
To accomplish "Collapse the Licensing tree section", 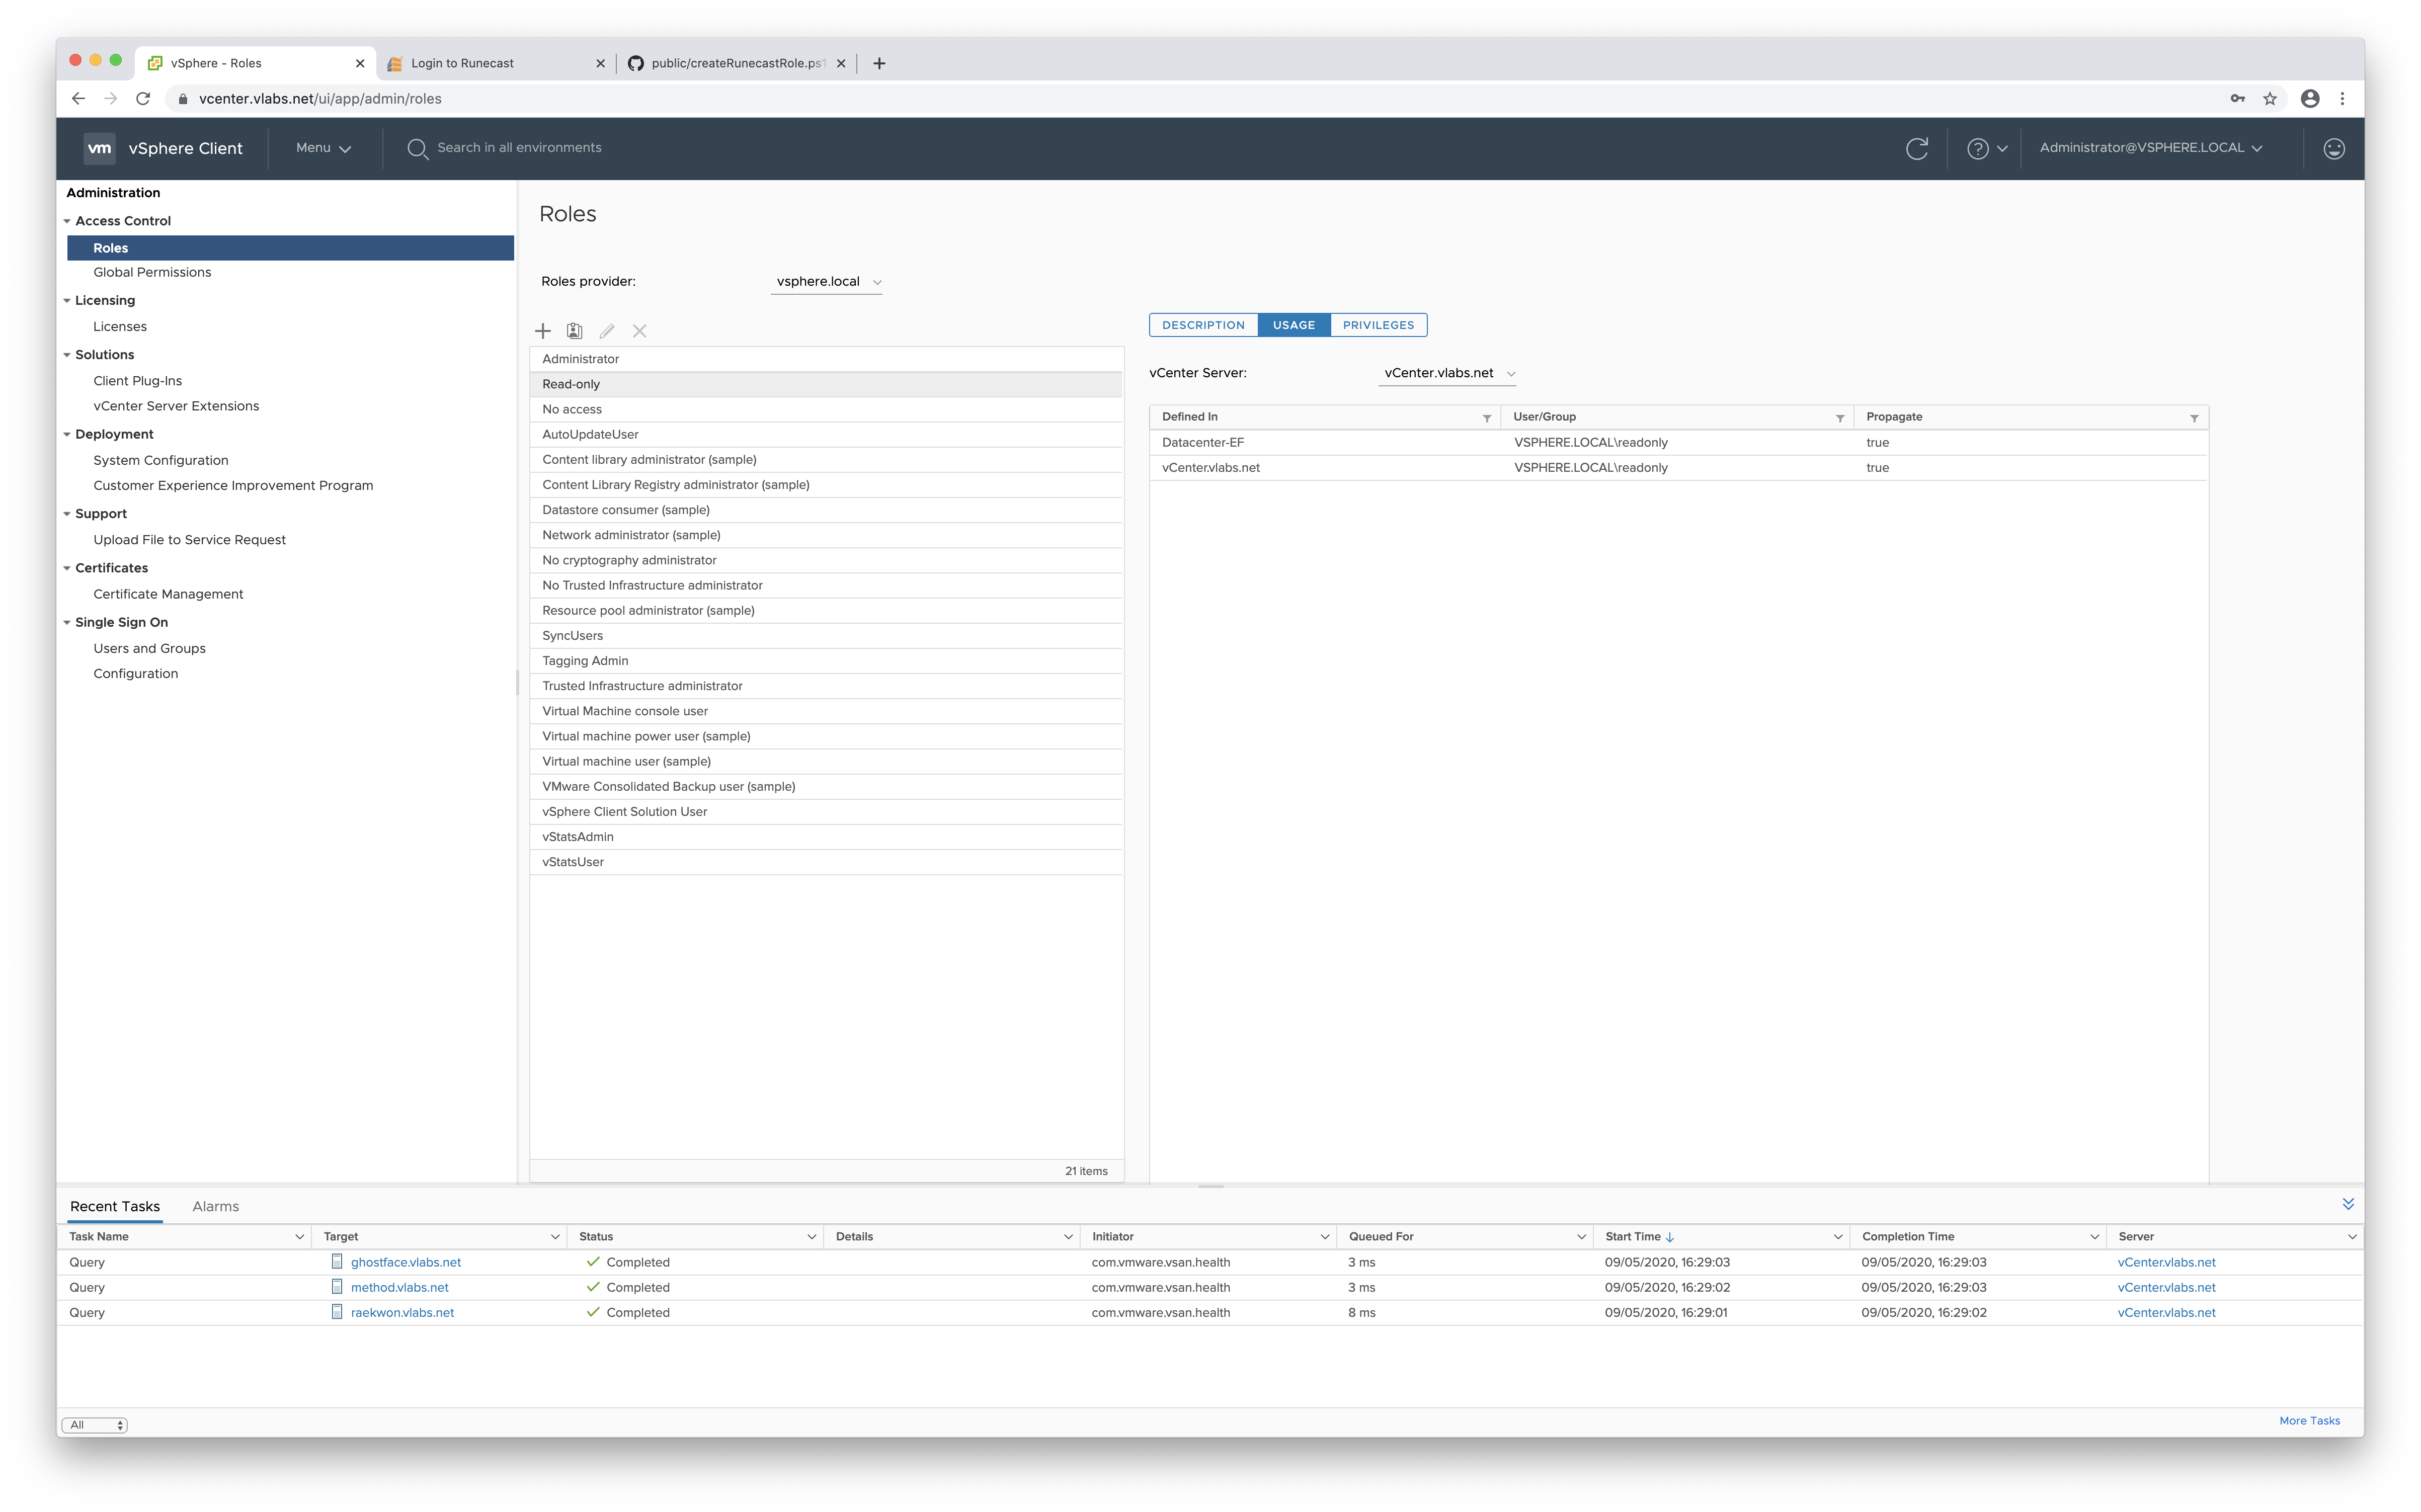I will click(67, 301).
